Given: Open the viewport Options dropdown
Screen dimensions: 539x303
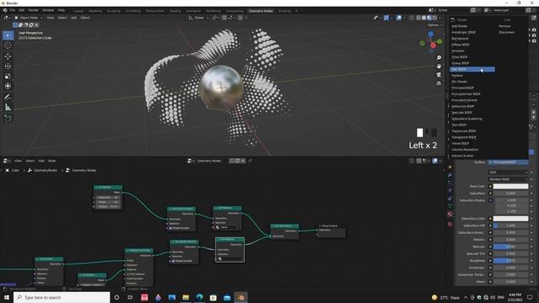Looking at the screenshot, I should coord(435,25).
